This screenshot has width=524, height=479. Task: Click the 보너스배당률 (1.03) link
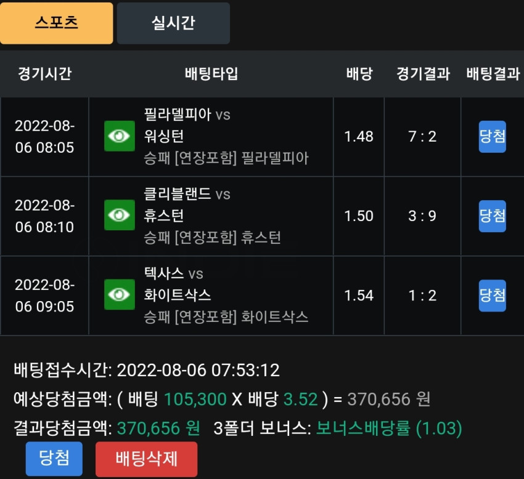pos(389,428)
